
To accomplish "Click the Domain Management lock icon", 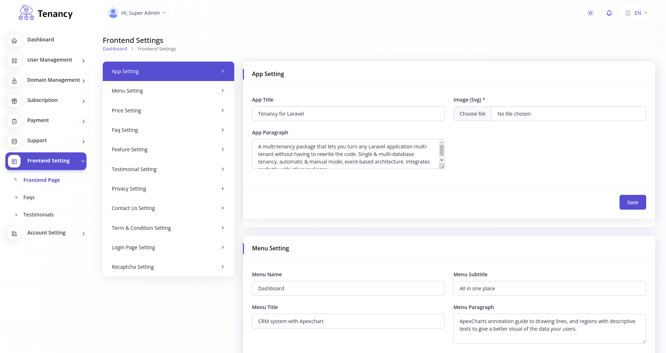I will click(14, 81).
